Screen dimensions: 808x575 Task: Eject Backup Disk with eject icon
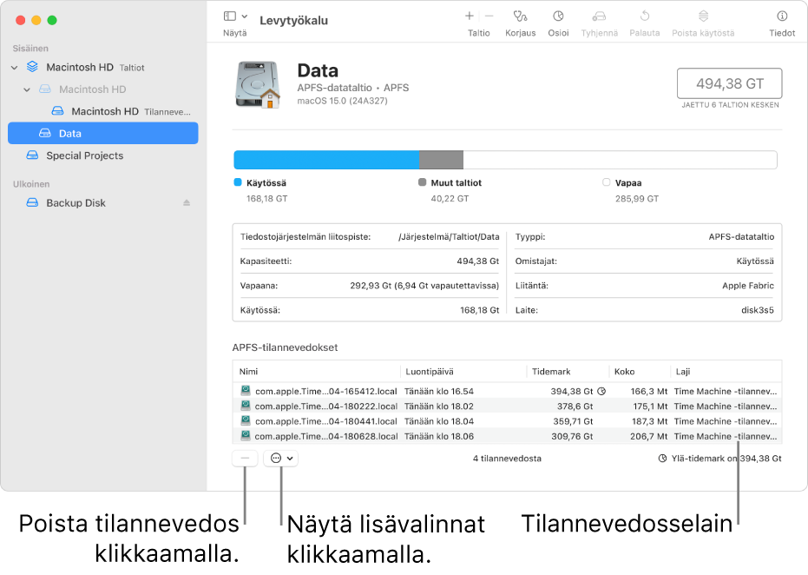point(187,203)
